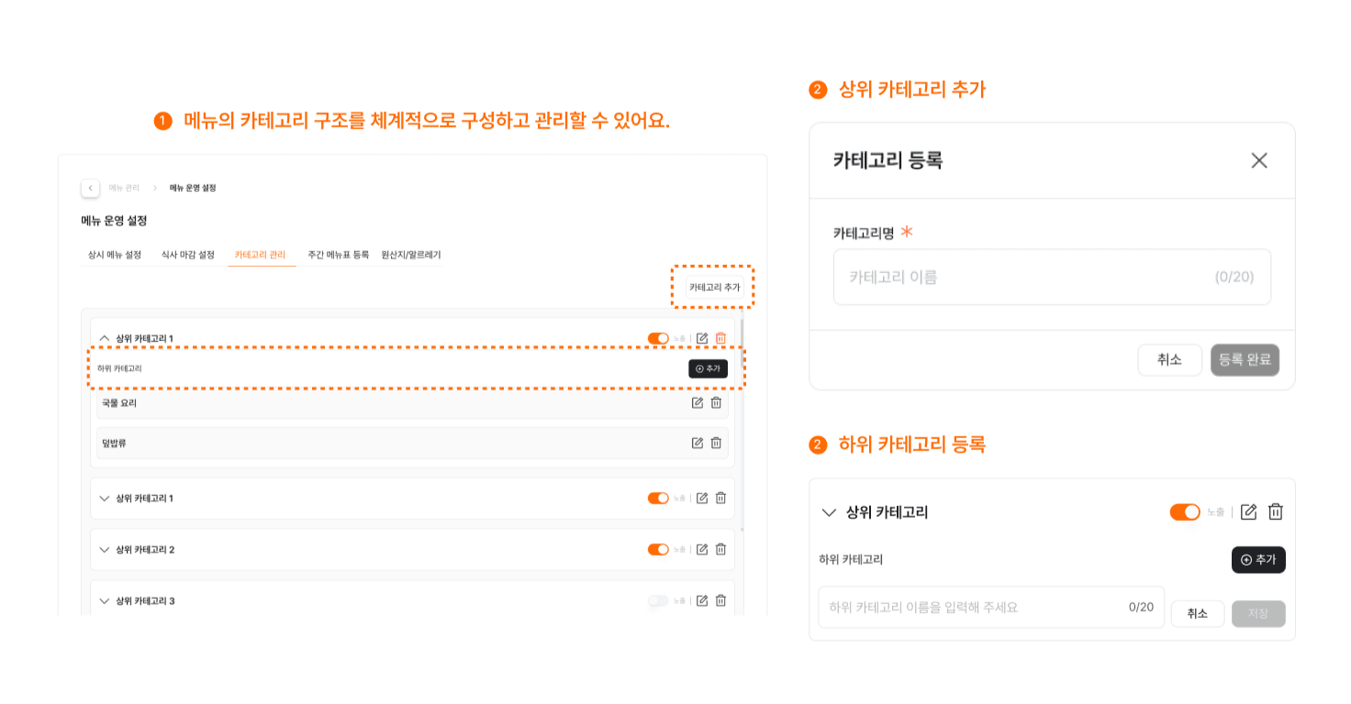Turn off 노출 for 상위 카테고리 2

point(658,549)
